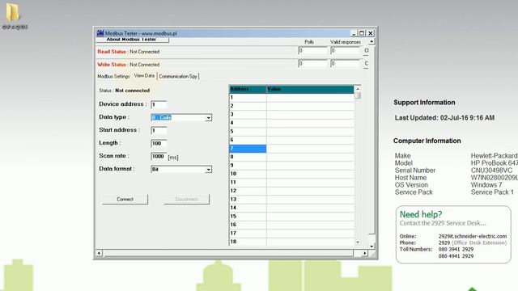The width and height of the screenshot is (518, 291).
Task: Click the Need help? heading
Action: coord(421,214)
